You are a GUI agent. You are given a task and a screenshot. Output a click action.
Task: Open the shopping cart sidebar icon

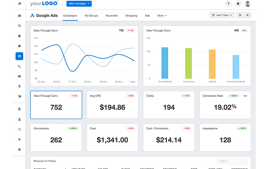click(20, 96)
